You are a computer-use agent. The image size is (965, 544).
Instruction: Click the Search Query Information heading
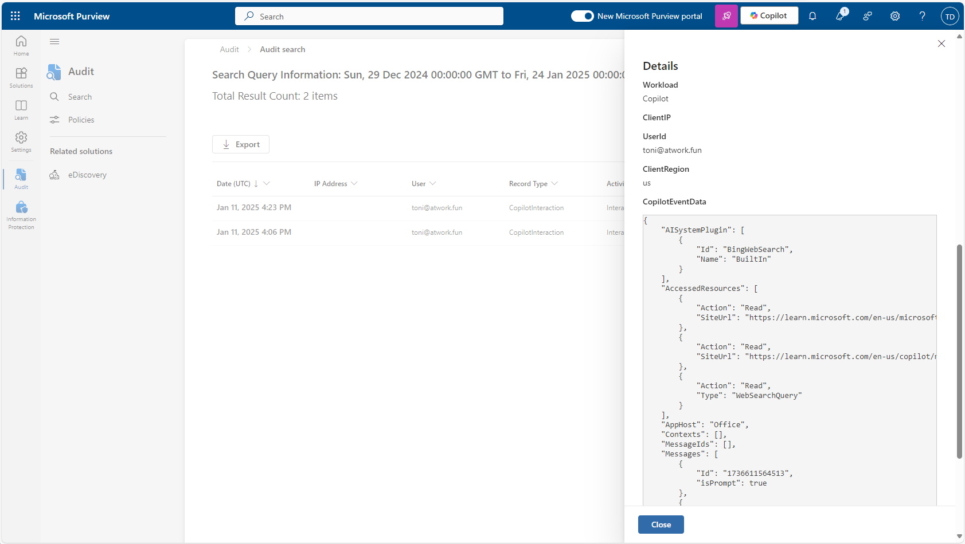point(418,75)
